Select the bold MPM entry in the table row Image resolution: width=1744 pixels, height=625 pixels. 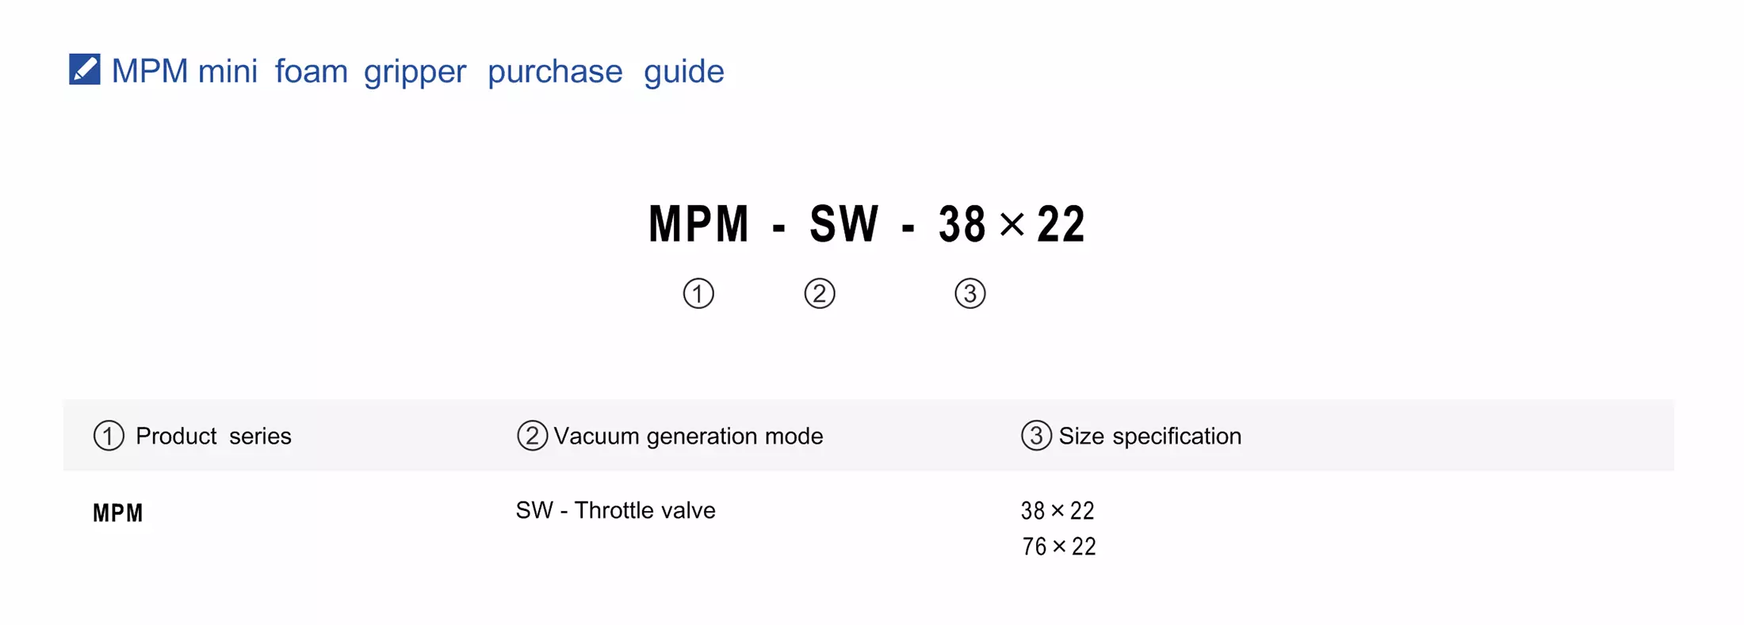[118, 513]
